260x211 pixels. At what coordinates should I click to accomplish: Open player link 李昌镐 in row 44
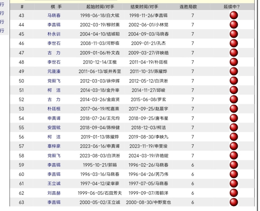54,25
